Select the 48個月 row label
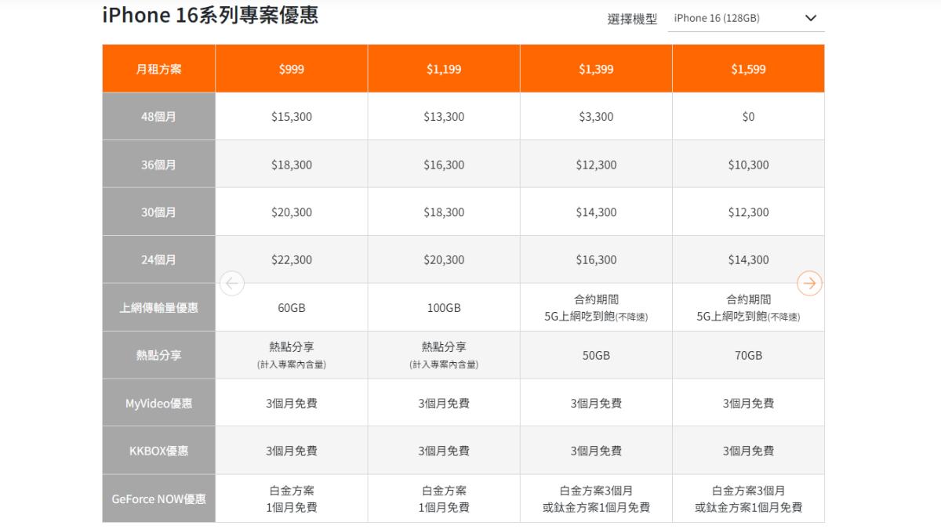Image resolution: width=941 pixels, height=529 pixels. point(158,117)
